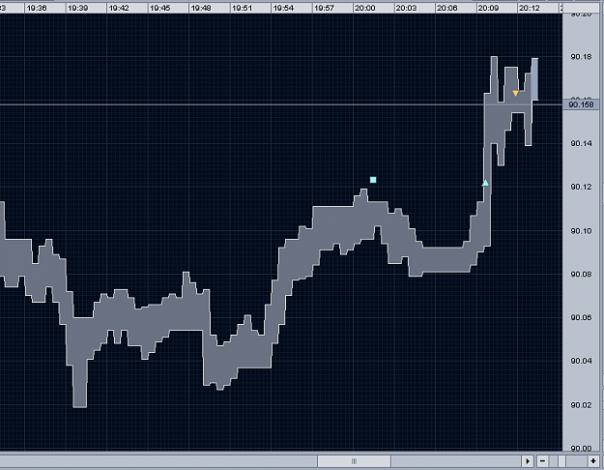Click the 90.14 price axis label
Viewport: 604px width, 470px height.
pyautogui.click(x=581, y=143)
